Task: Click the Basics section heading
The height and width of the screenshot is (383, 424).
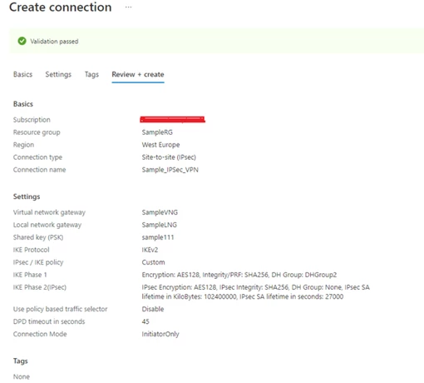Action: click(x=23, y=104)
